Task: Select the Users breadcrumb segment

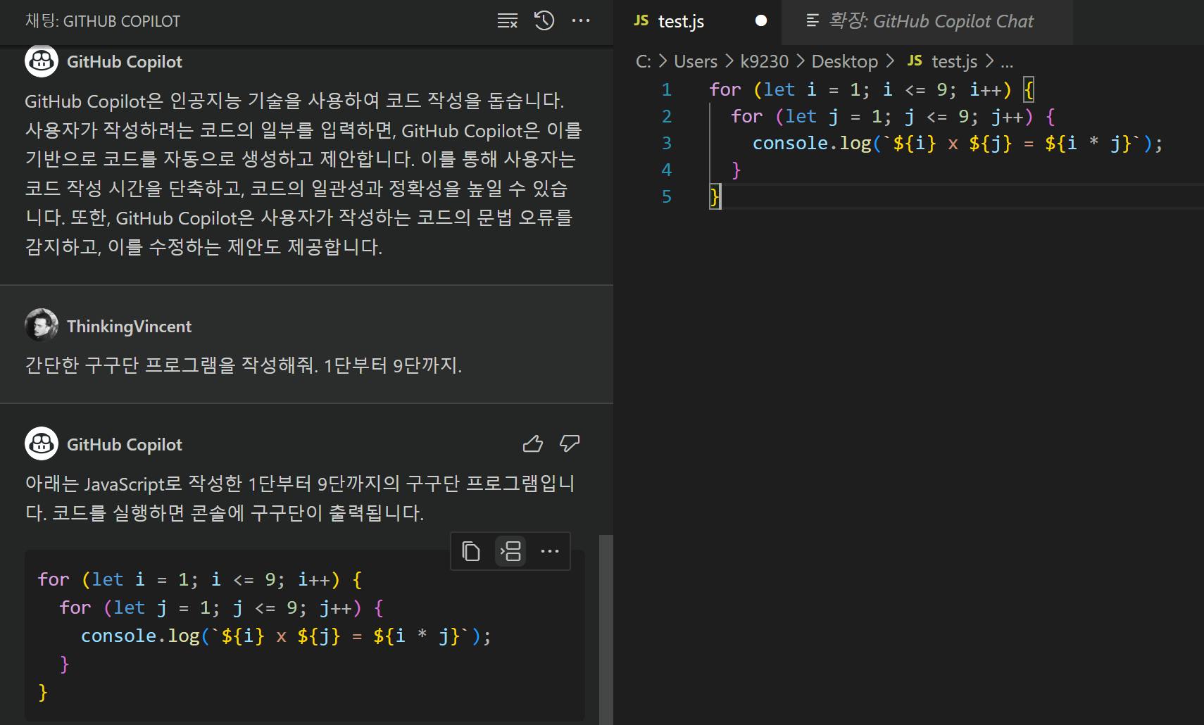Action: [696, 62]
